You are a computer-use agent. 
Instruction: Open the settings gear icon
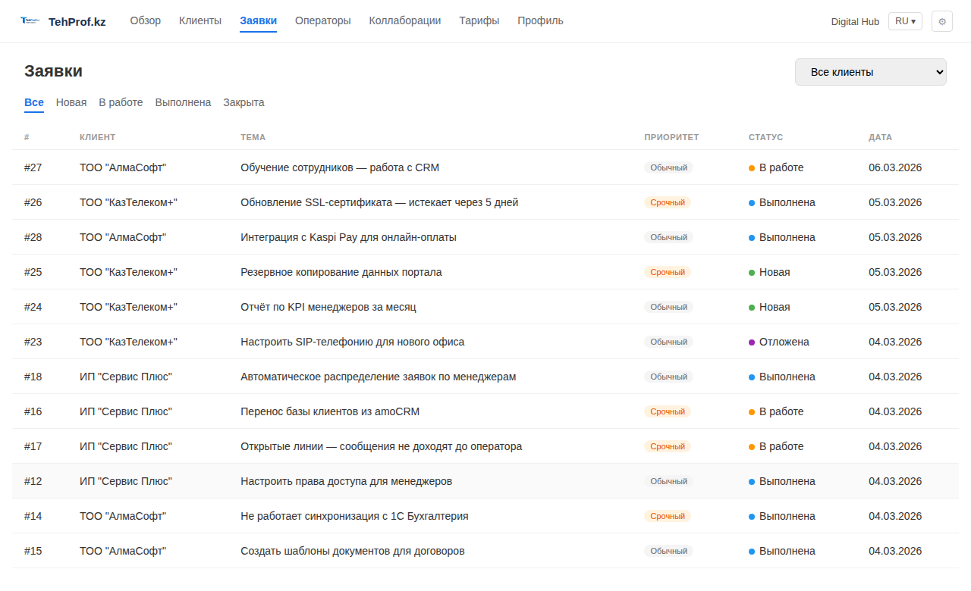click(941, 21)
